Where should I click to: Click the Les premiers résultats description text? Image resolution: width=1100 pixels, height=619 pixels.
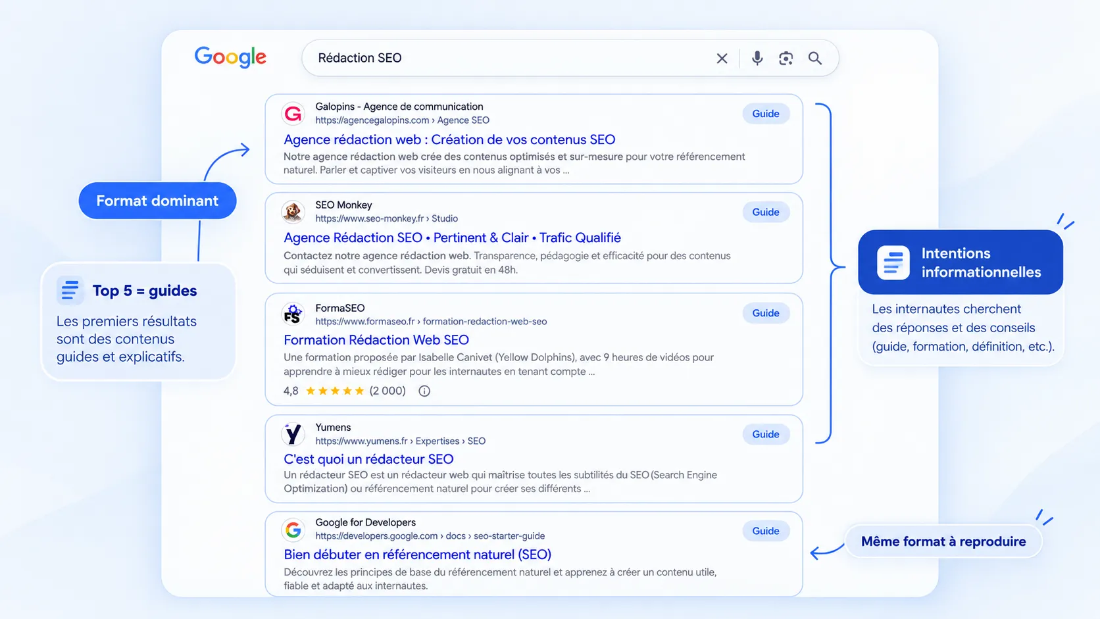pos(126,339)
